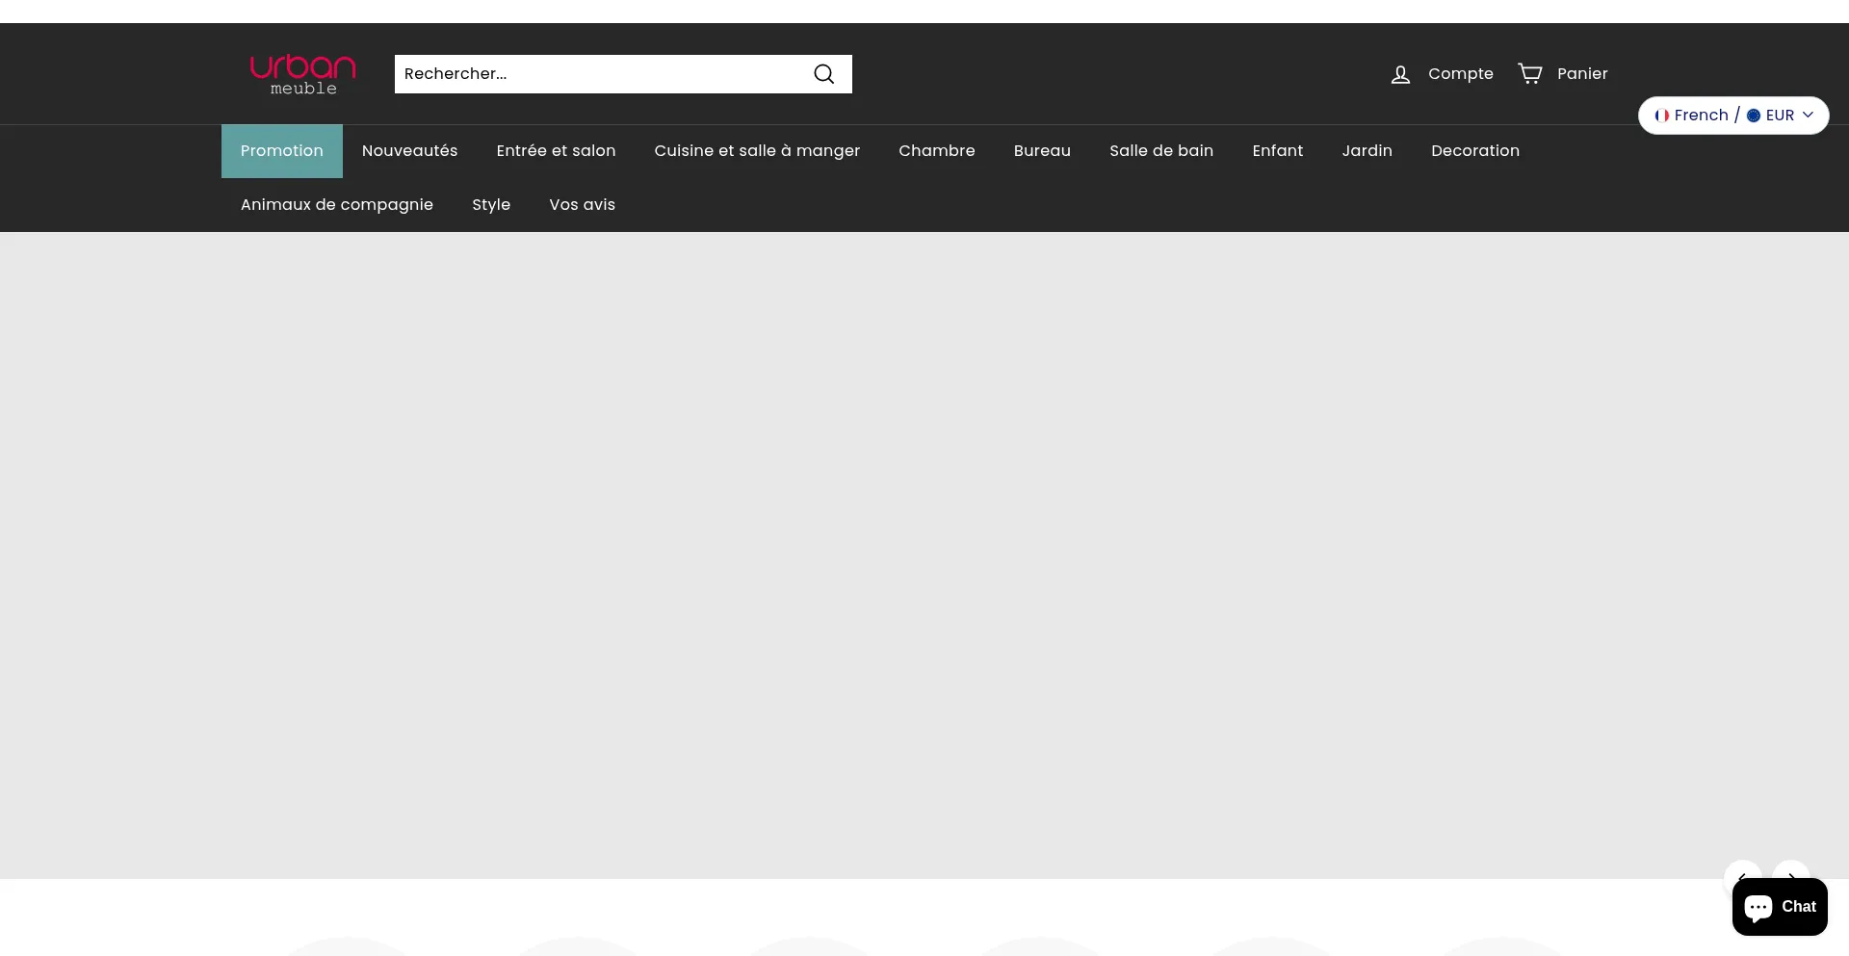Open the Decoration category

[x=1475, y=151]
